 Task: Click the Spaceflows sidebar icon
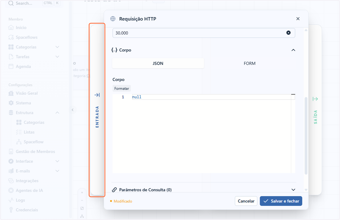[11, 37]
